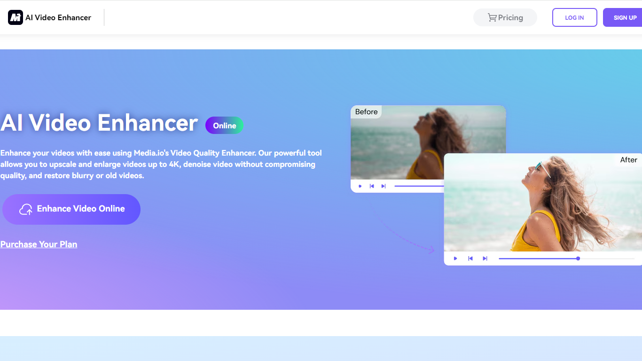The height and width of the screenshot is (361, 642).
Task: Click the Online badge beside the heading
Action: pyautogui.click(x=224, y=126)
